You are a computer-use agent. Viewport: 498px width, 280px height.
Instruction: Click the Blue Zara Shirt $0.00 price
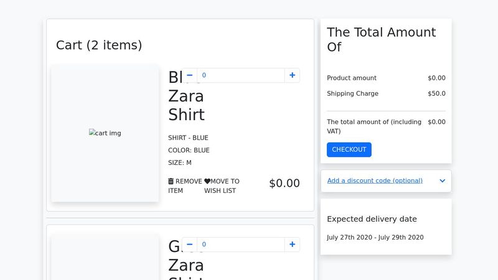284,184
